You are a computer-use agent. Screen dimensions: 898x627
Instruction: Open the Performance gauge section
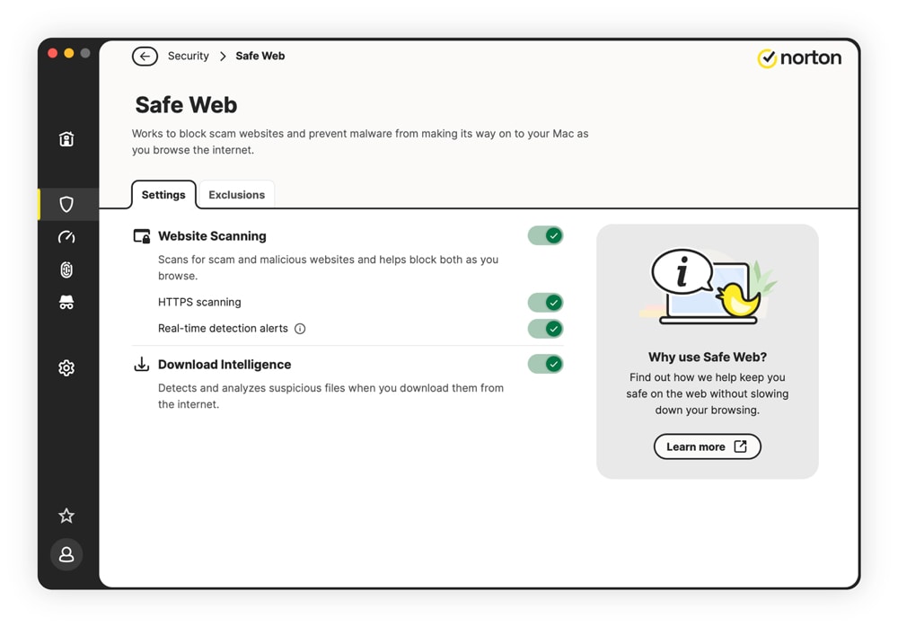(x=66, y=237)
